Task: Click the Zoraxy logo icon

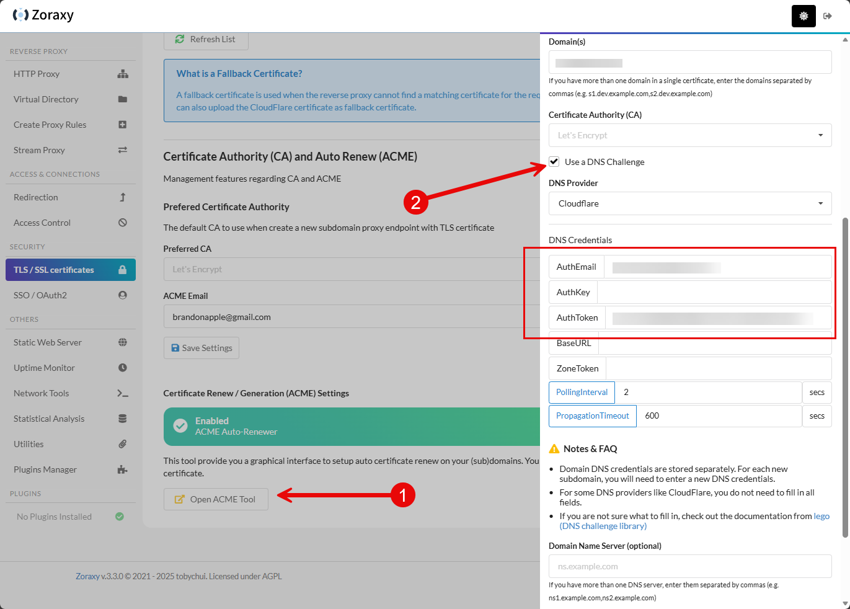Action: (20, 15)
